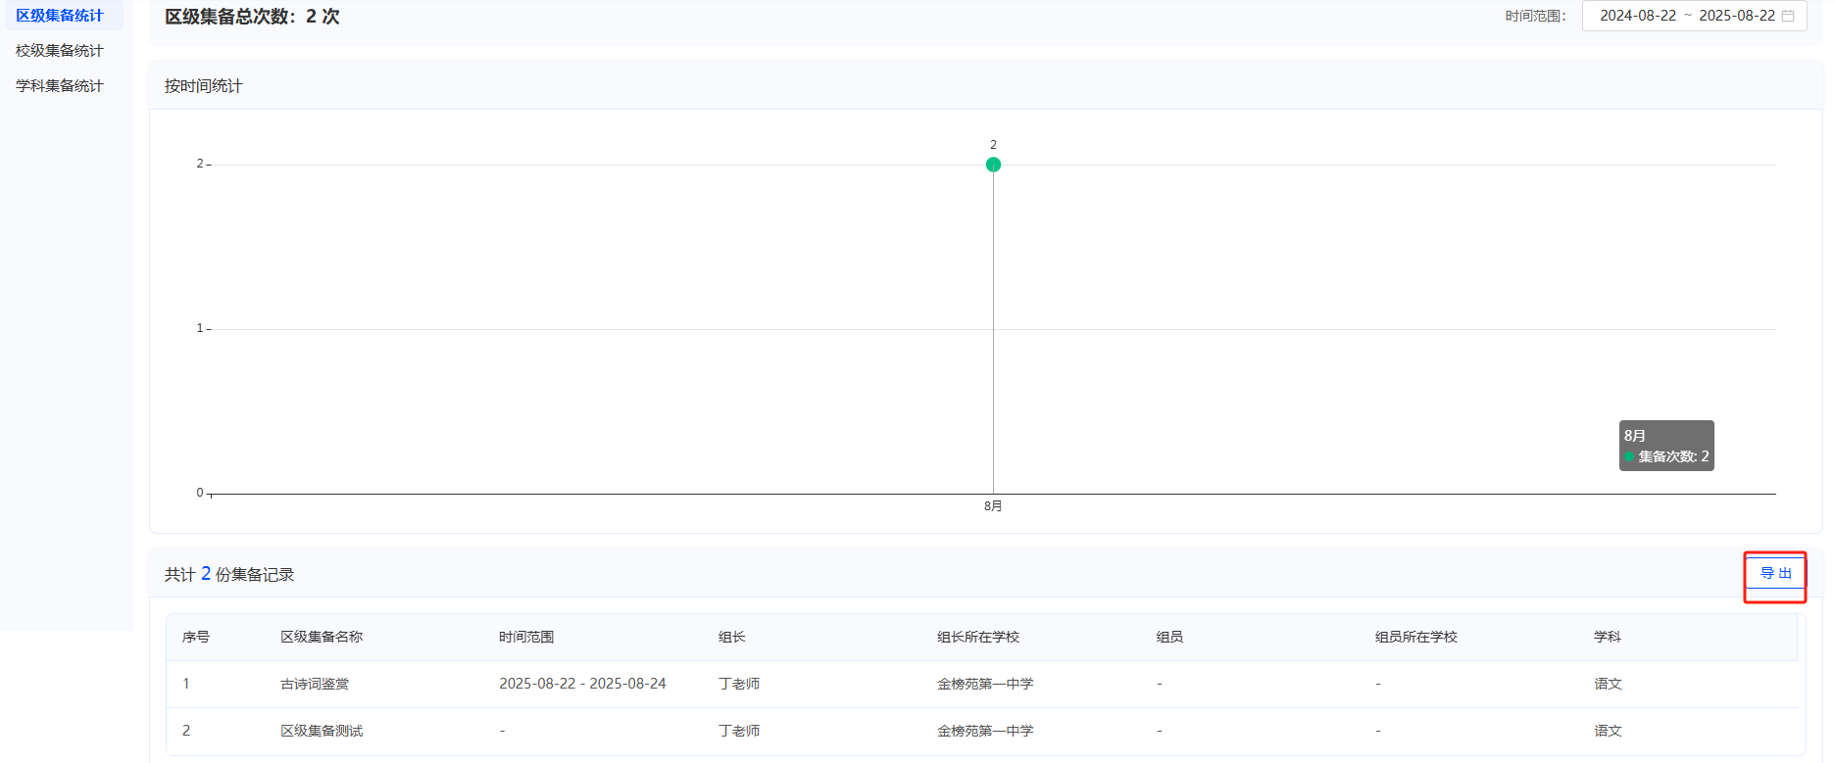Select the 区级集备测试 record name
The image size is (1835, 763).
(322, 731)
